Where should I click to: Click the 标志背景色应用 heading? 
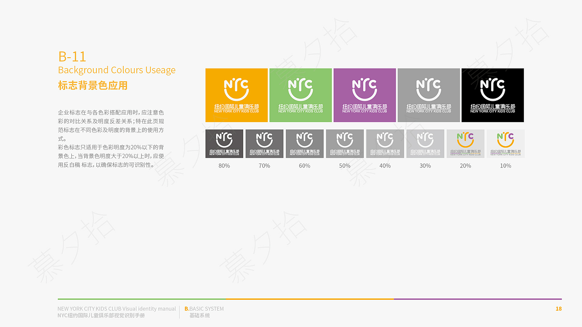pyautogui.click(x=93, y=85)
